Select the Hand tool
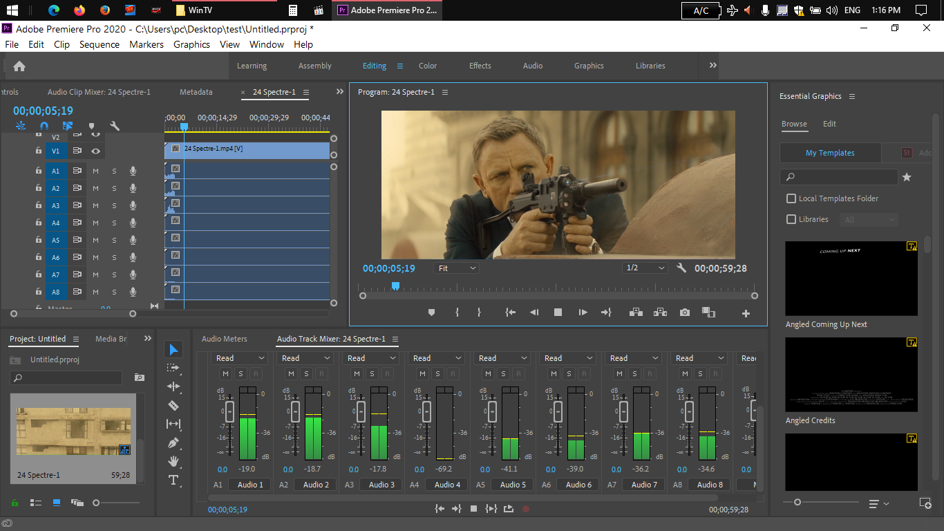Viewport: 944px width, 531px height. point(173,461)
